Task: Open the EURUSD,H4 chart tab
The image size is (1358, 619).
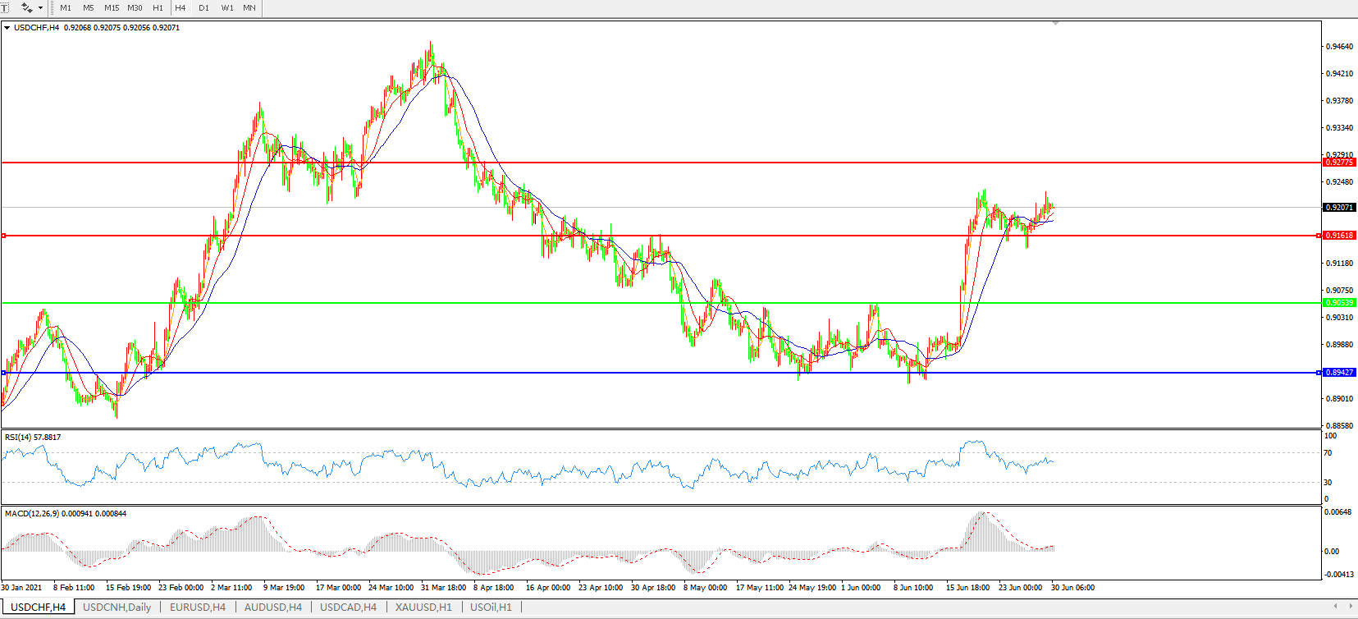Action: point(197,608)
